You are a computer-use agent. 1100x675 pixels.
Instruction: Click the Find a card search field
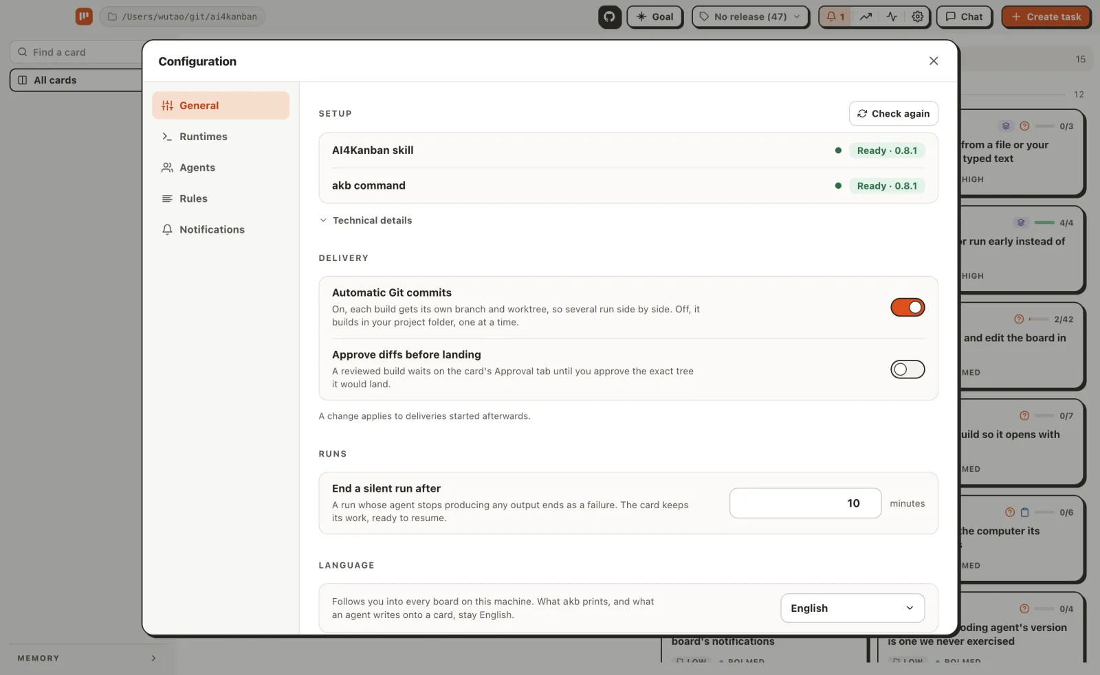coord(76,52)
